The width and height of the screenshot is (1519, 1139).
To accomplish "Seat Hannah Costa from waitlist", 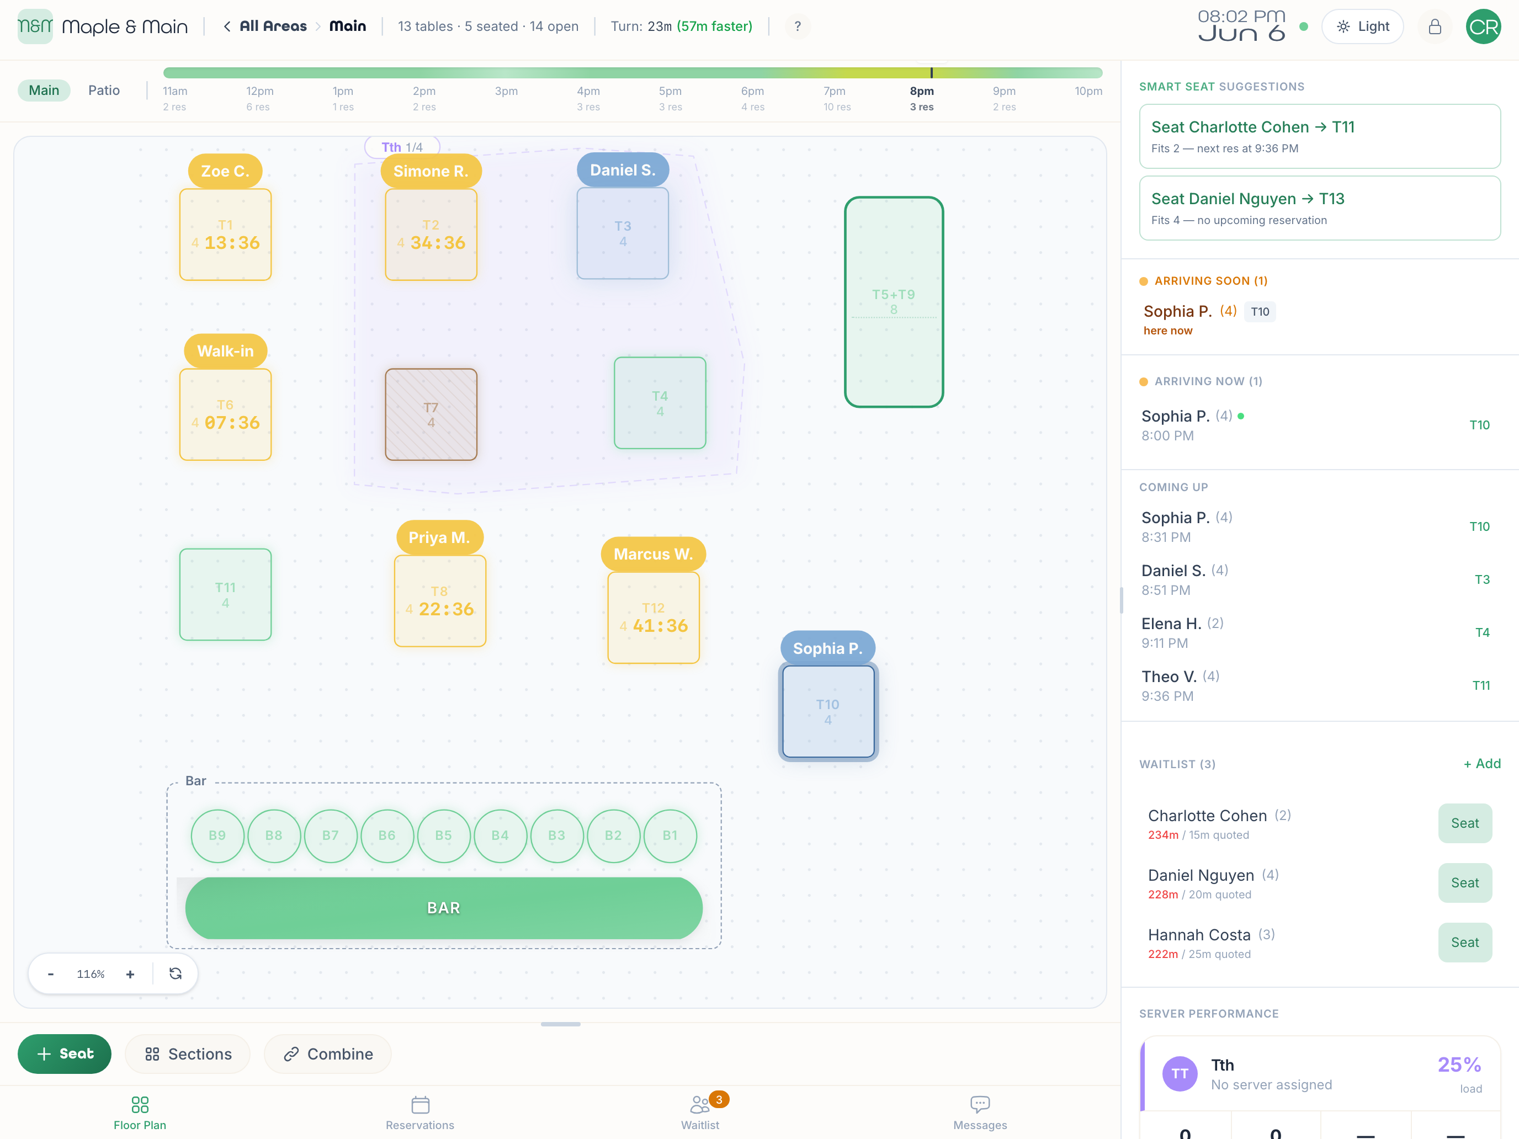I will (x=1465, y=943).
